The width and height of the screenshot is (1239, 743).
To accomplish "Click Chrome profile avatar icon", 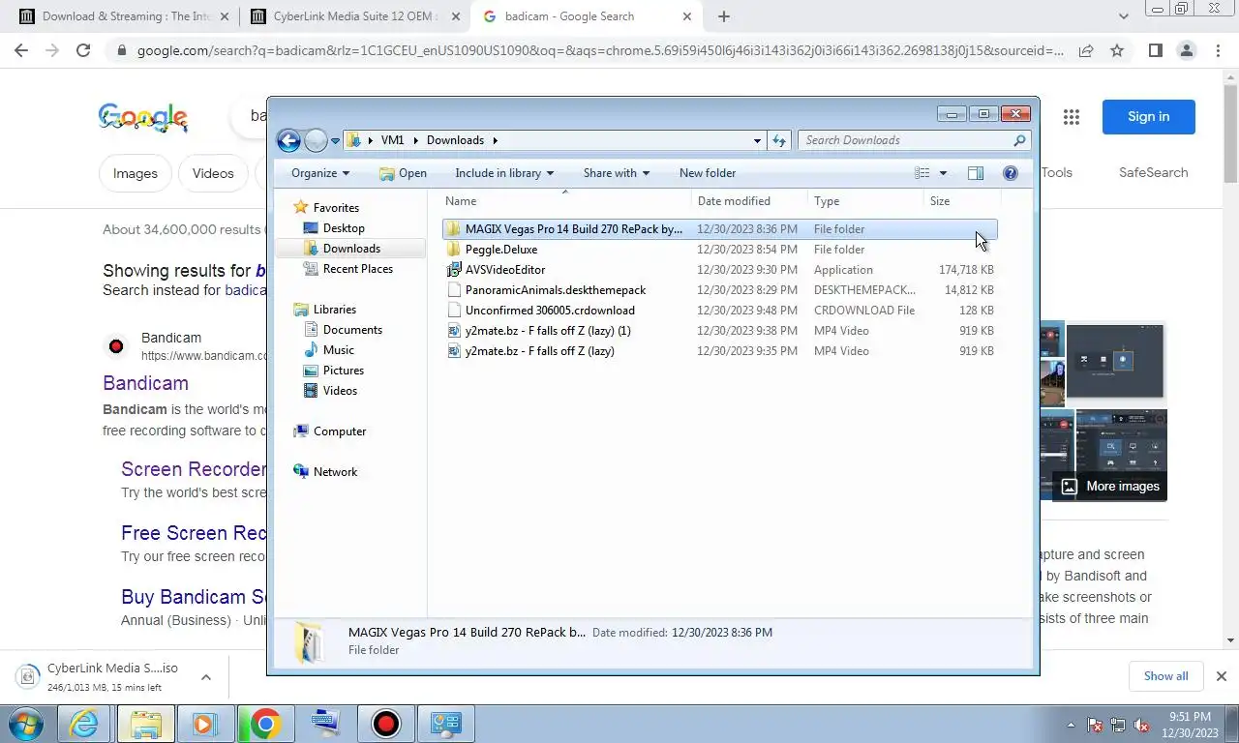I will [x=1187, y=50].
